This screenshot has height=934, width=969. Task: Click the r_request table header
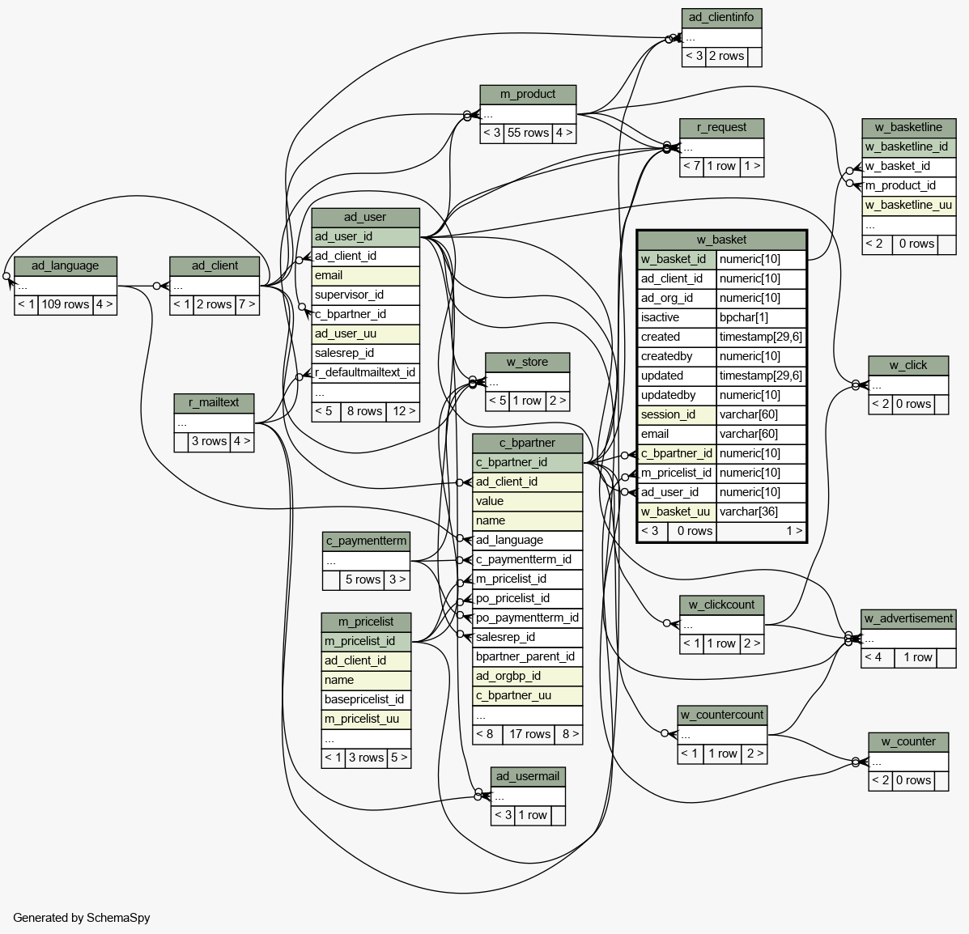coord(721,127)
